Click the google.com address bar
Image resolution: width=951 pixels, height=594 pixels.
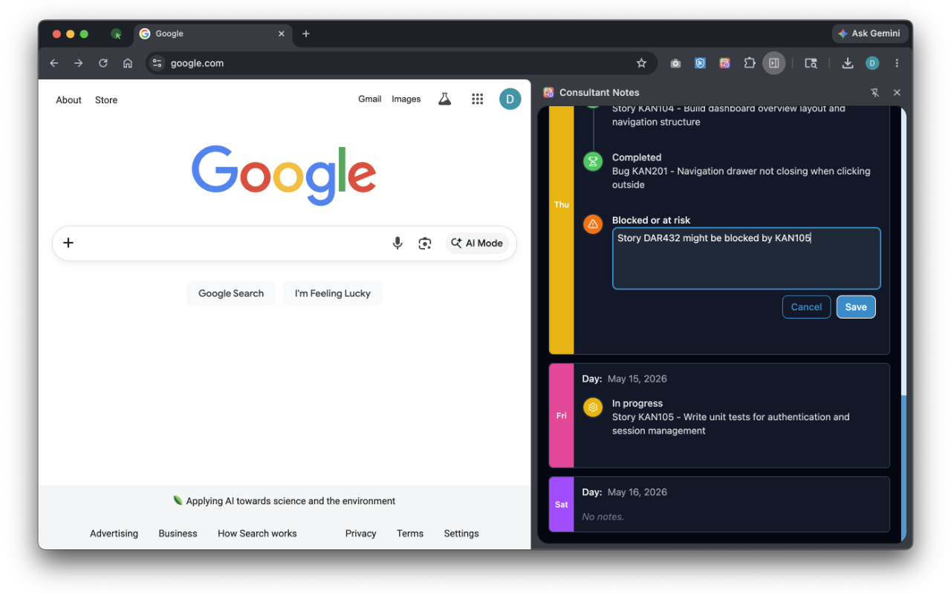401,63
